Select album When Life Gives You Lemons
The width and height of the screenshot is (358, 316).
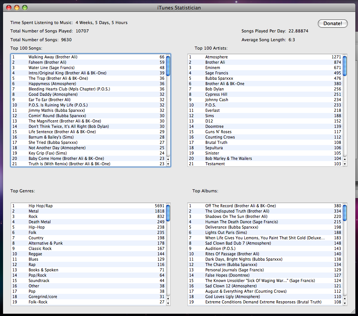click(x=265, y=238)
